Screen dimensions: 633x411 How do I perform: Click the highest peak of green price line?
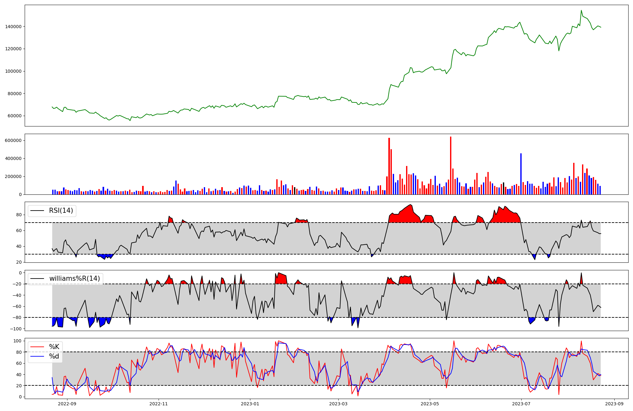click(581, 10)
